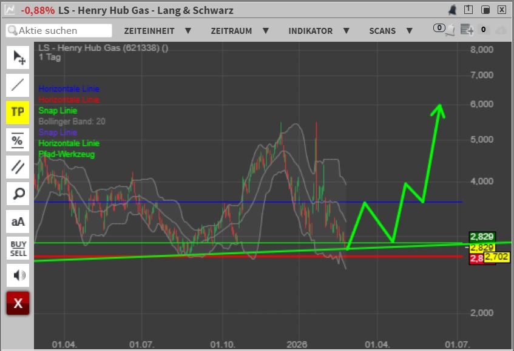This screenshot has height=351, width=514.
Task: Click the SCANS menu label
Action: 382,31
